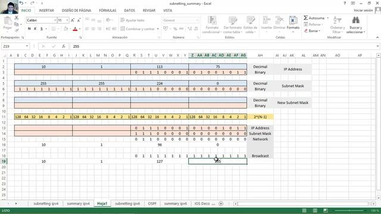Screen dimensions: 381x214
Task: Add new sheet with plus button
Action: (x=221, y=203)
